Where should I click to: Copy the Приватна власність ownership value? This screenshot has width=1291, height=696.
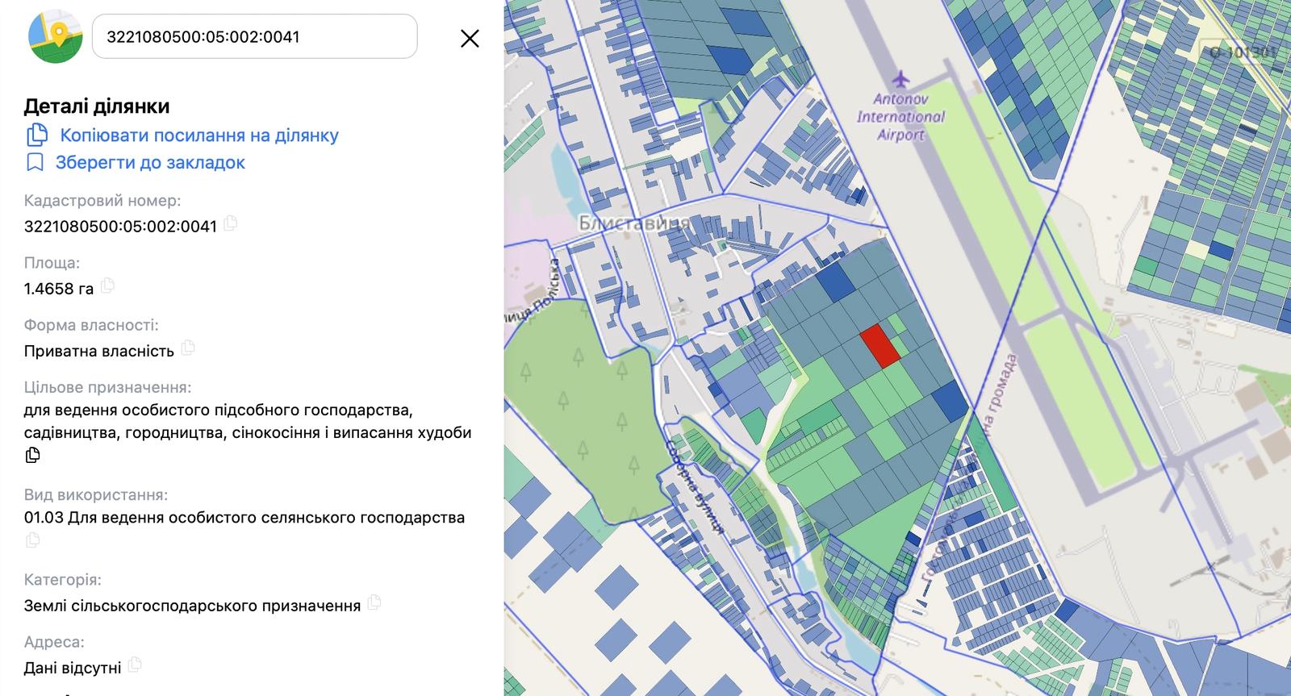click(188, 348)
